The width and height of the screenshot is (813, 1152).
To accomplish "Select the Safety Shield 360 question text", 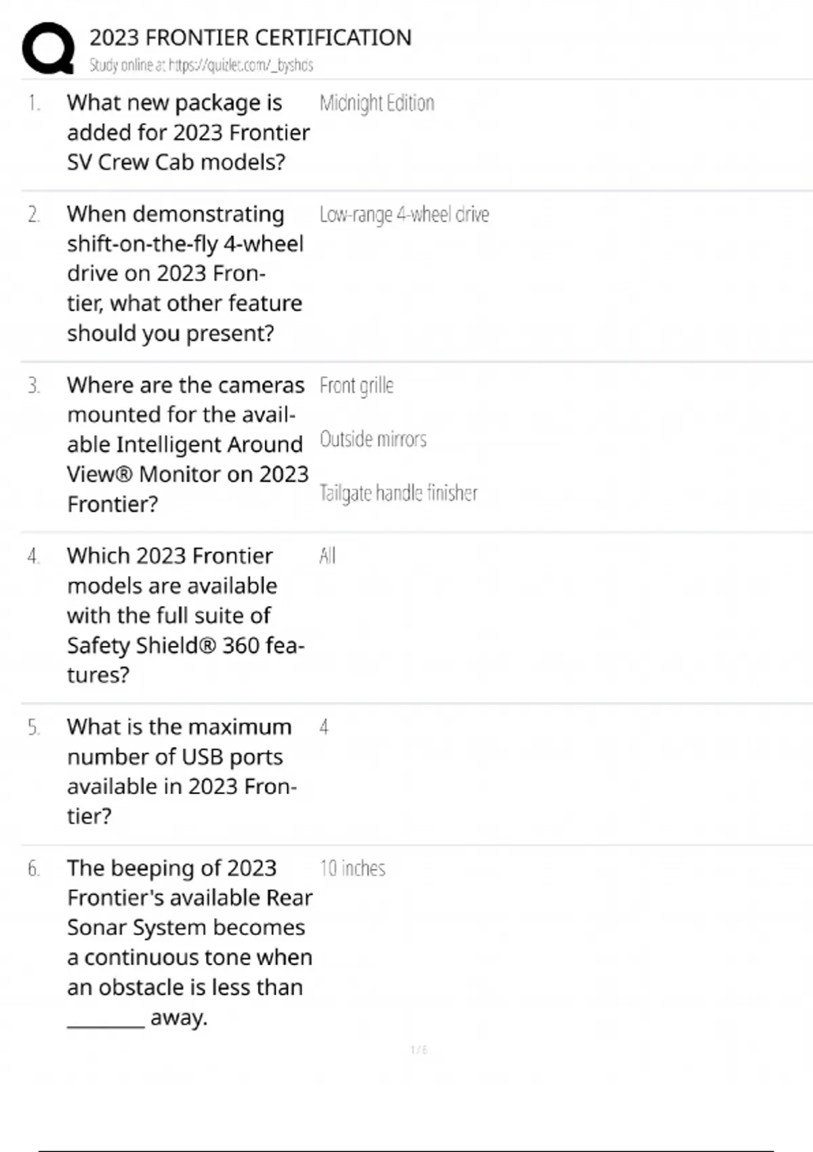I will pyautogui.click(x=185, y=615).
